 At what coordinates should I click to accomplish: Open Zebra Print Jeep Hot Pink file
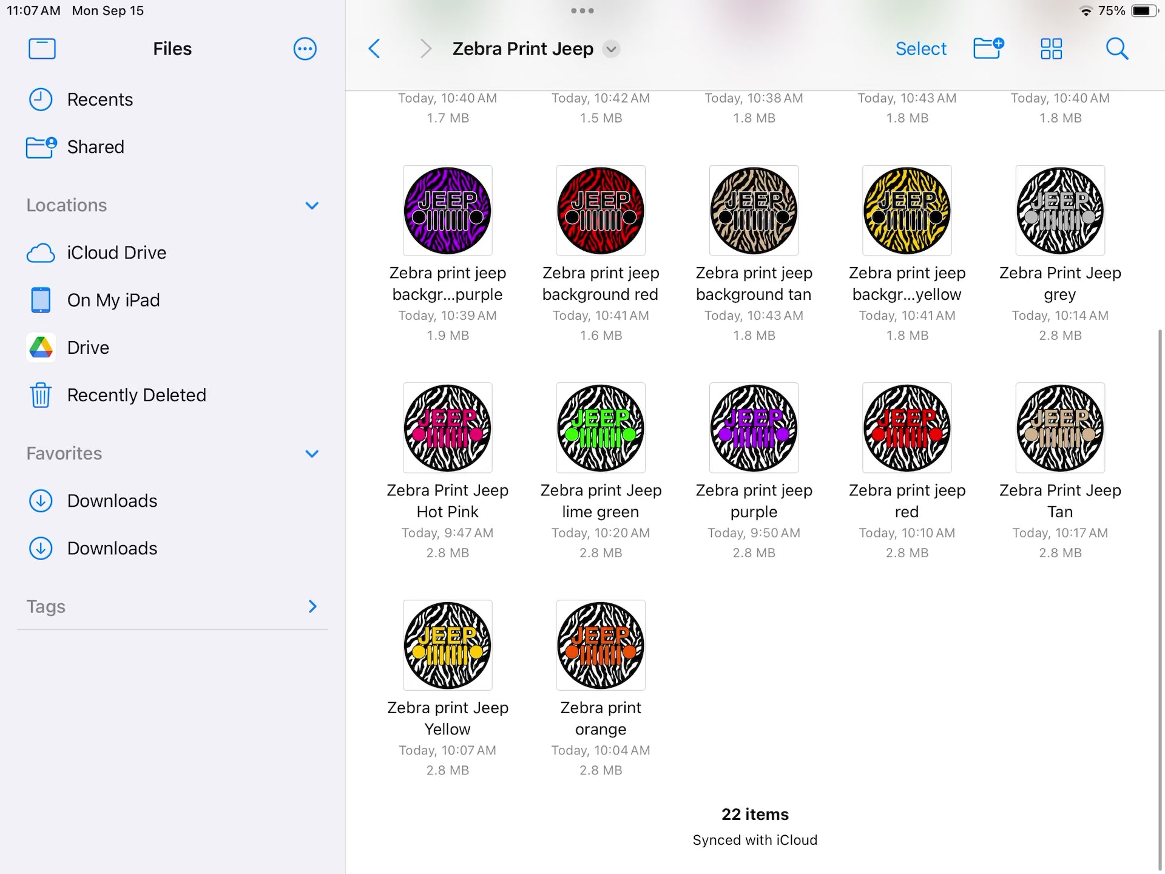(448, 428)
